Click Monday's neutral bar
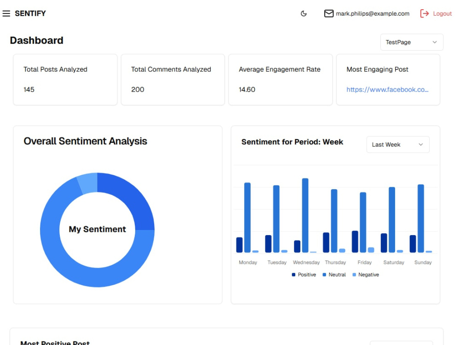 (x=247, y=218)
